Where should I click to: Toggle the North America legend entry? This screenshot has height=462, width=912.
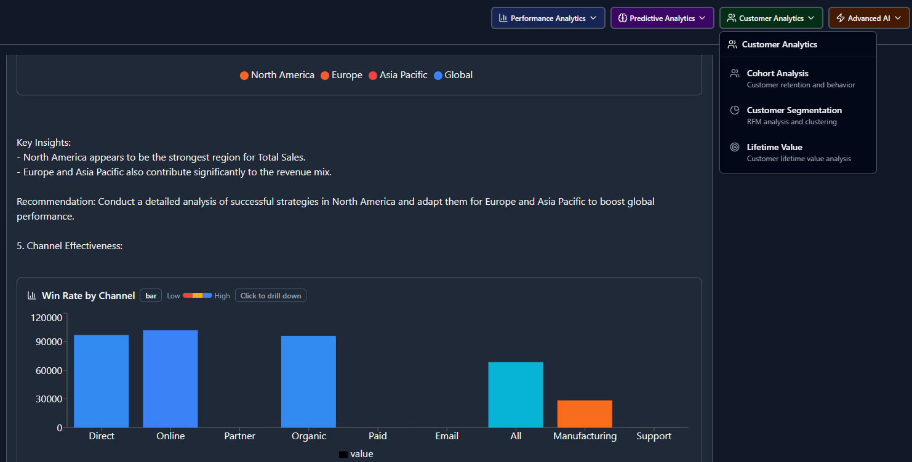click(x=277, y=74)
